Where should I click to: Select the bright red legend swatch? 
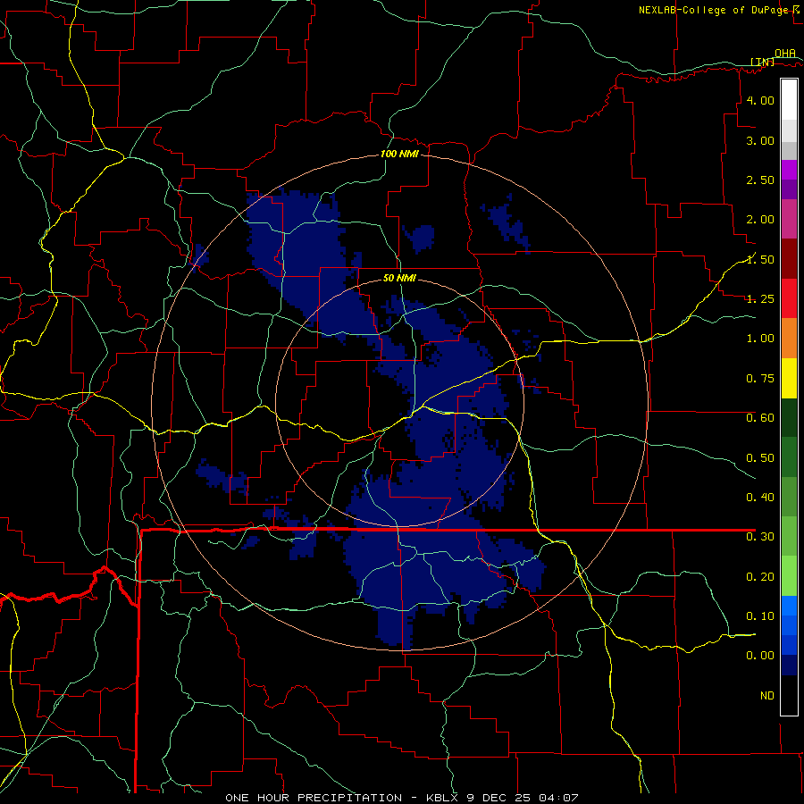coord(789,298)
